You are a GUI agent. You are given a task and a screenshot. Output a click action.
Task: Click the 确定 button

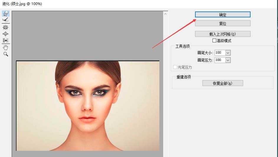223,14
